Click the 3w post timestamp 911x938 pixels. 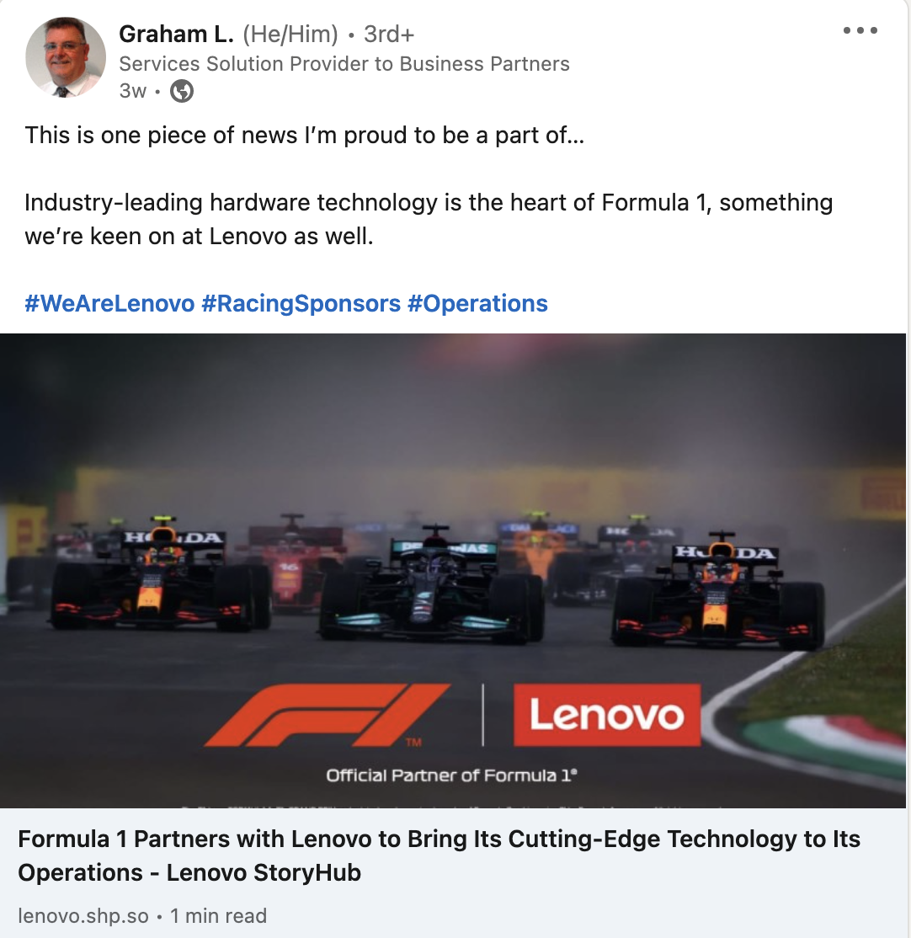coord(132,91)
